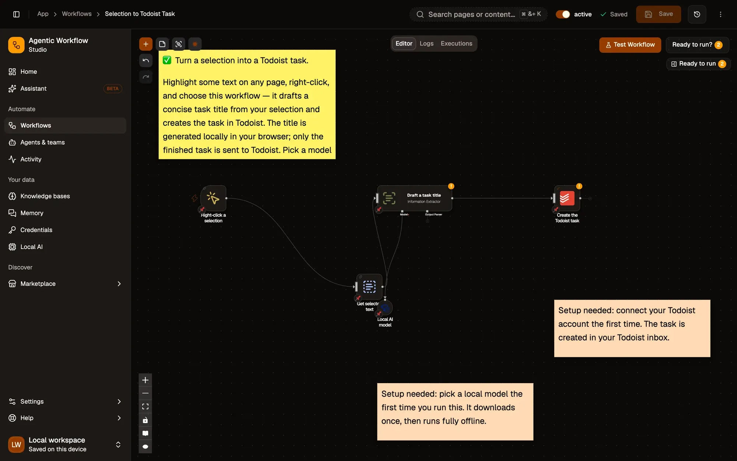737x461 pixels.
Task: Select Workflows in the sidebar
Action: [x=65, y=125]
